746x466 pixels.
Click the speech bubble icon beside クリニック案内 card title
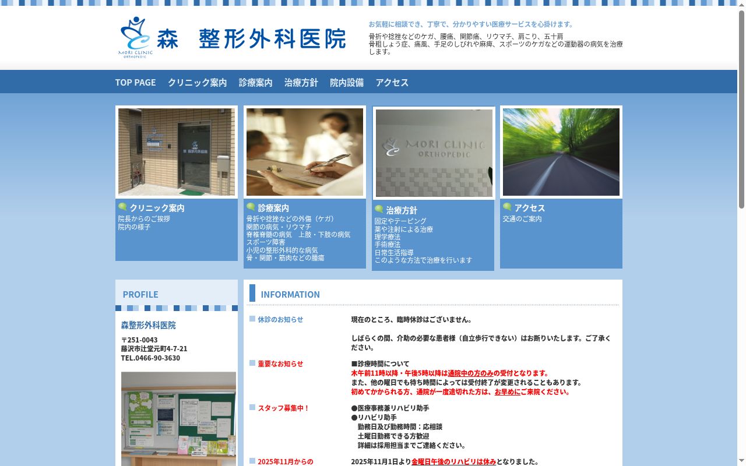coord(122,207)
